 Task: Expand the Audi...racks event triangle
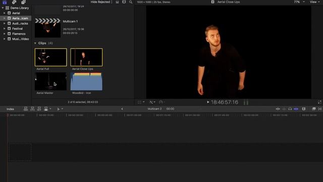[5, 23]
